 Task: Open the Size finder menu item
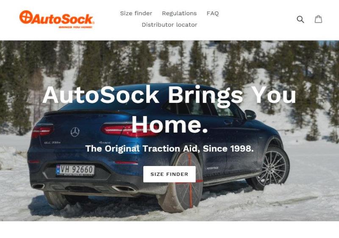coord(136,14)
